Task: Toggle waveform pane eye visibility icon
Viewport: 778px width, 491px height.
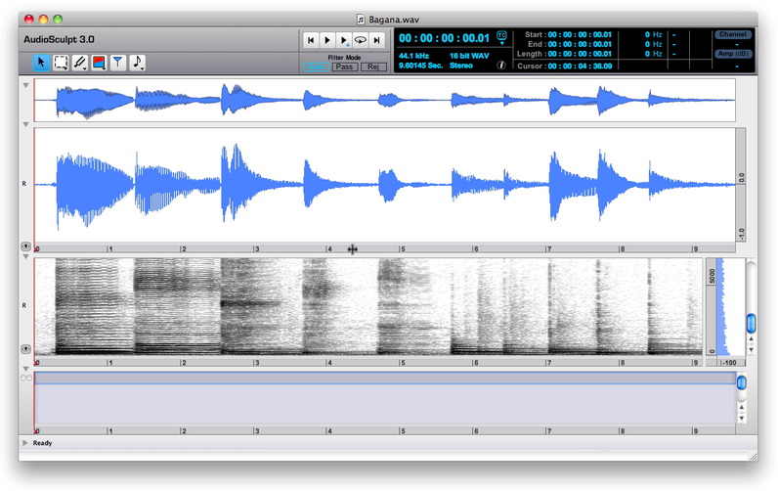Action: coord(25,246)
